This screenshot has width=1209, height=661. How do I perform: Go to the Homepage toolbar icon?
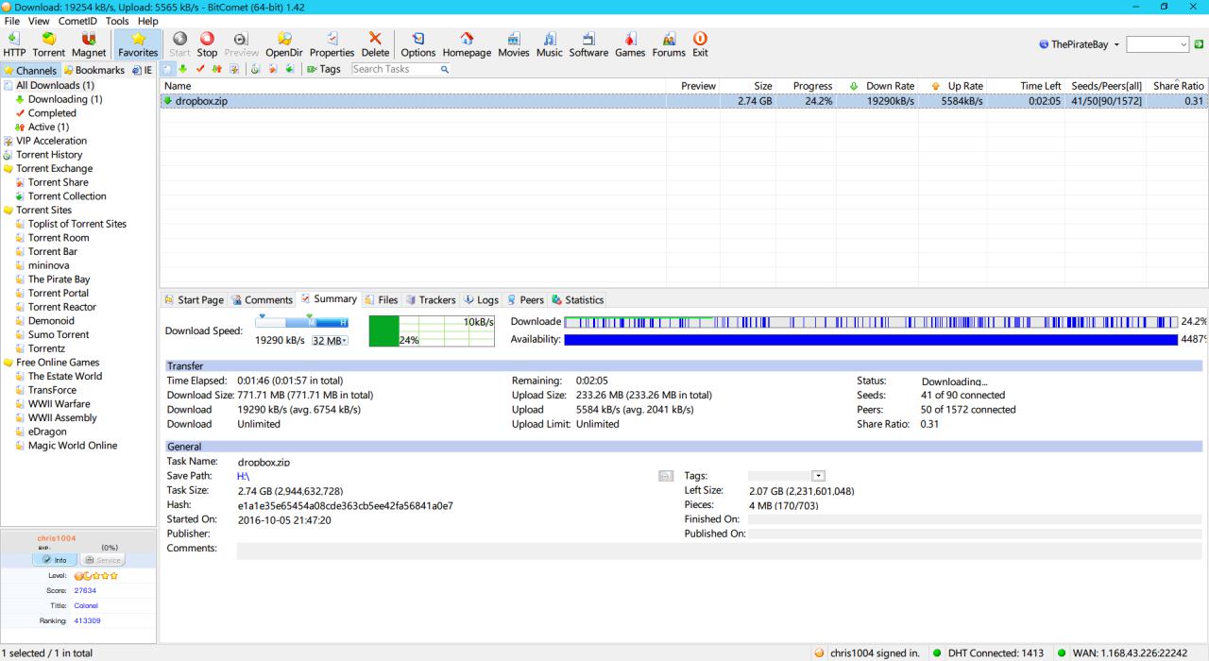coord(467,43)
